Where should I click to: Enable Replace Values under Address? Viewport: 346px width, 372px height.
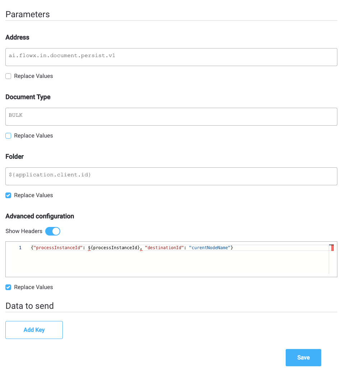pyautogui.click(x=8, y=76)
